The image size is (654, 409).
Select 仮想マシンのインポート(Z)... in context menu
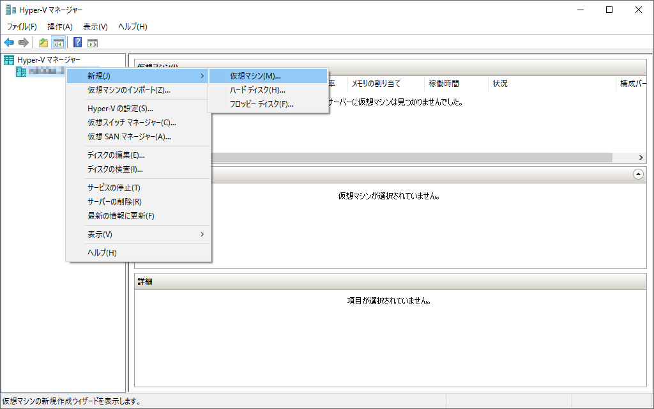(x=138, y=90)
